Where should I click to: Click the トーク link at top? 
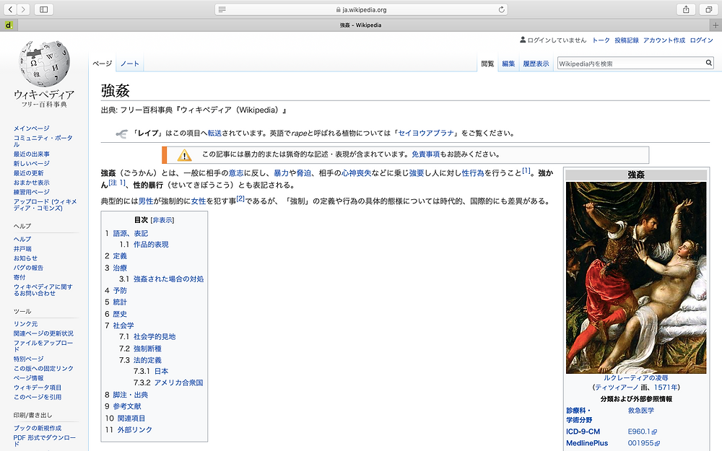click(x=601, y=40)
